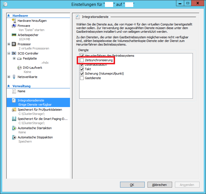The image size is (206, 194).
Task: Enable the Zeitsynchronisierung checkbox
Action: coord(82,60)
